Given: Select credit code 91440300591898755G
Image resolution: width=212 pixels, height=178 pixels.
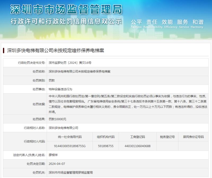Looking at the screenshot, I should (70, 146).
